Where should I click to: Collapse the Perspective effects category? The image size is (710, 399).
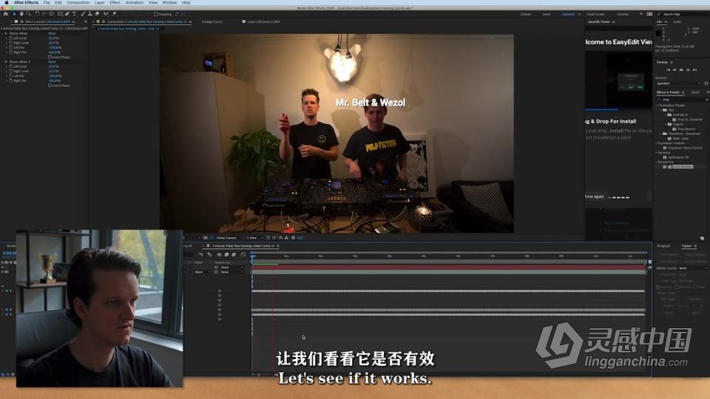click(x=657, y=162)
